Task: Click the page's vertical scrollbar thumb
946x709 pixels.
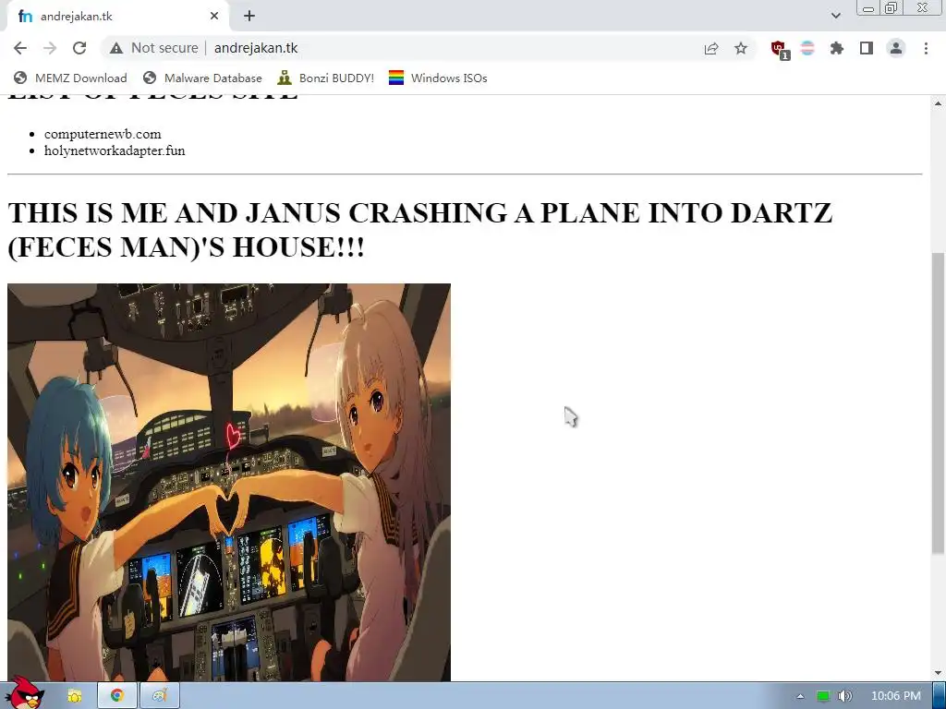Action: click(938, 403)
